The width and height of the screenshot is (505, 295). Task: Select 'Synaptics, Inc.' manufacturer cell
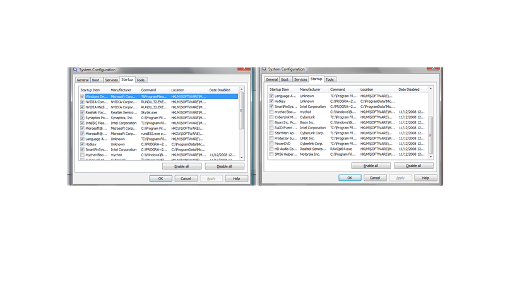122,118
